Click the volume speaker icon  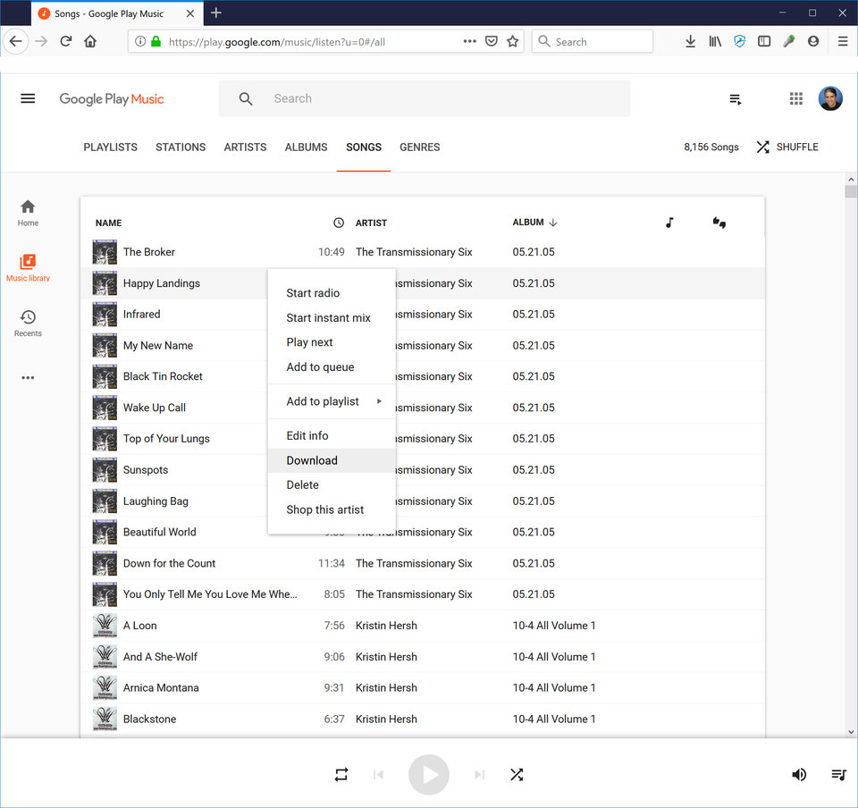coord(799,775)
